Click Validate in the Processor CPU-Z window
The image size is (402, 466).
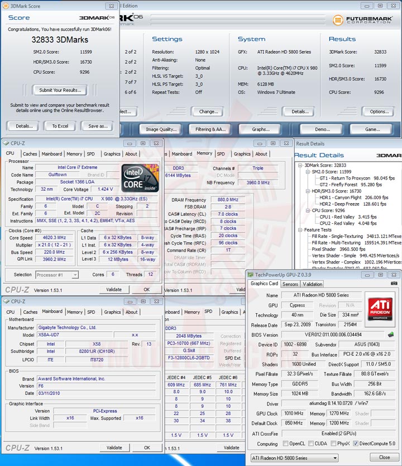pos(114,289)
